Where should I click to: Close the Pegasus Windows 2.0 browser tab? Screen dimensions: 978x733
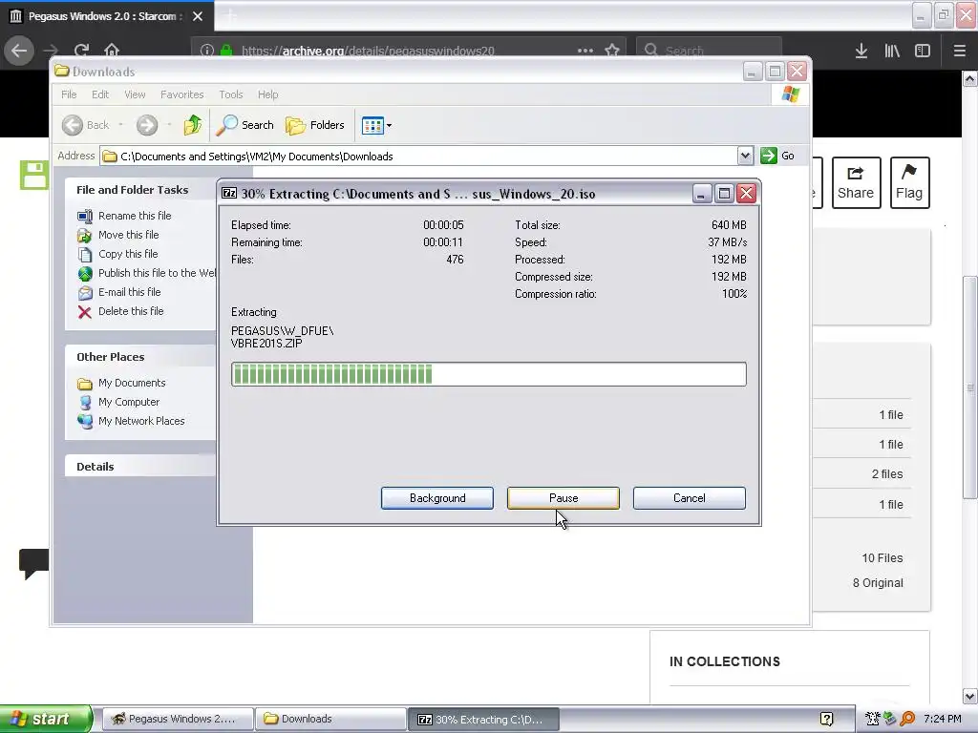pos(198,16)
